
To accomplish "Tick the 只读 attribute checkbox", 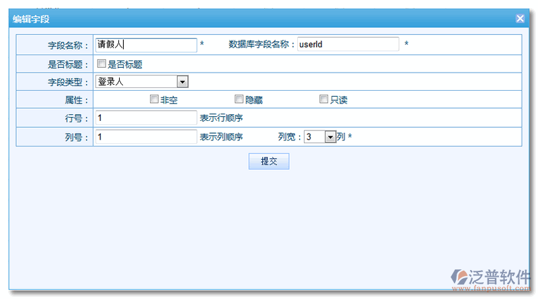I will pos(323,99).
